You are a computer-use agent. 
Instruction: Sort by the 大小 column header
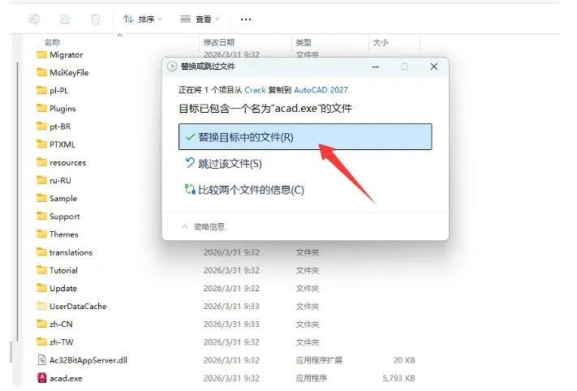click(x=381, y=42)
